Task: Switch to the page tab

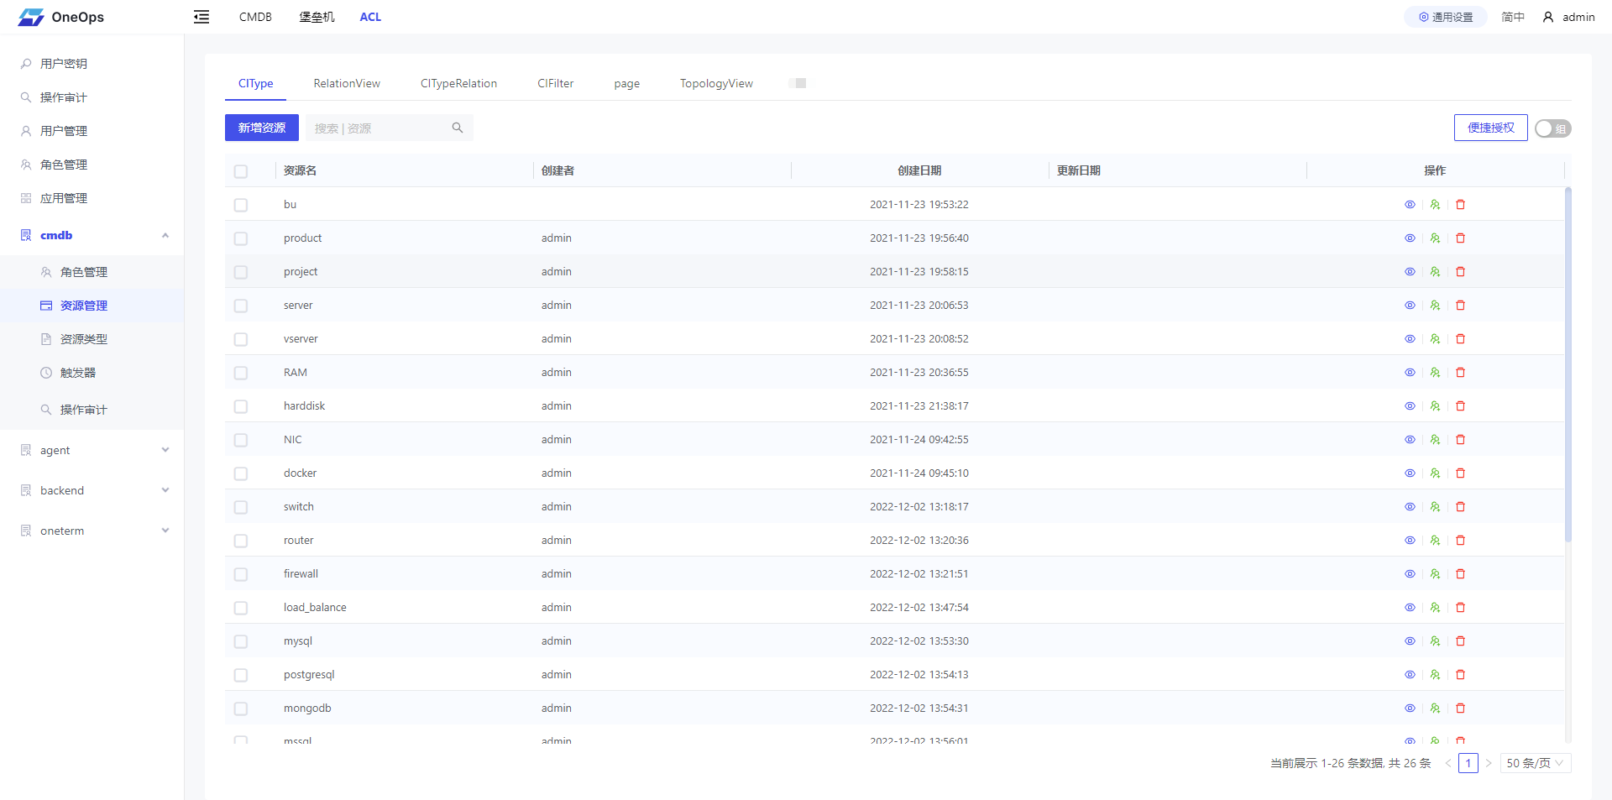Action: click(x=626, y=83)
